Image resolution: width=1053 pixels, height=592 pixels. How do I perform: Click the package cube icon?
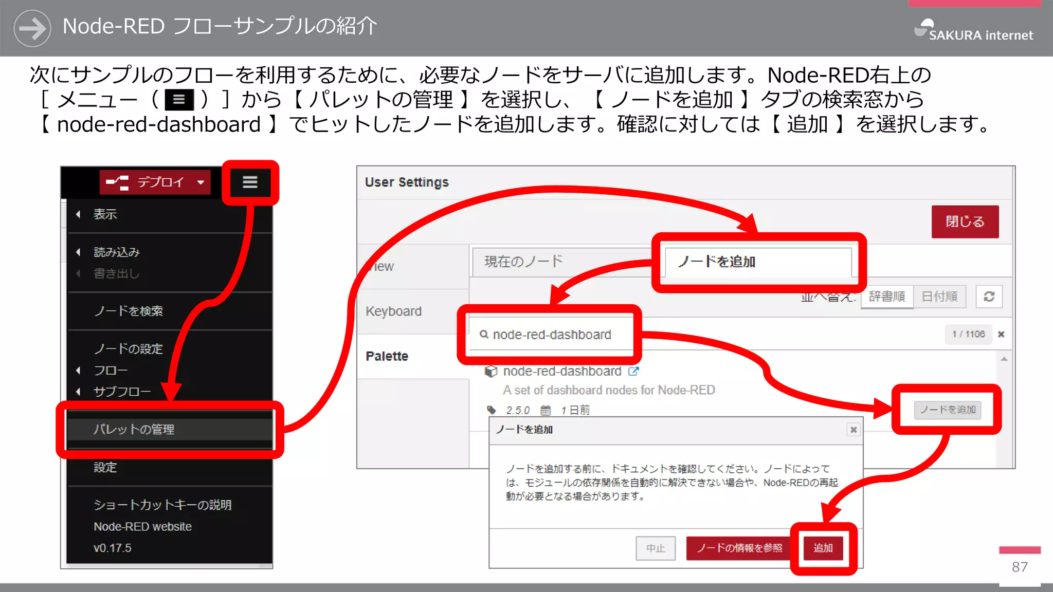pos(491,371)
